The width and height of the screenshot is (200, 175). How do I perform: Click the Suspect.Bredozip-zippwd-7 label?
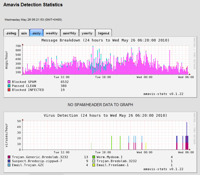[37, 161]
